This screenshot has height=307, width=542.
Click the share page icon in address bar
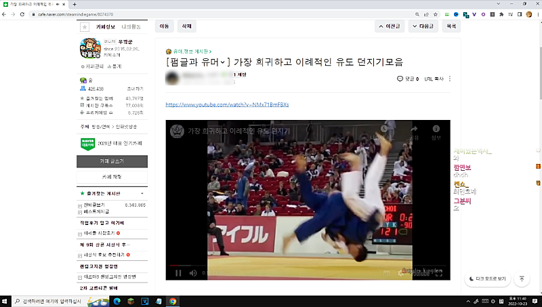click(x=426, y=14)
